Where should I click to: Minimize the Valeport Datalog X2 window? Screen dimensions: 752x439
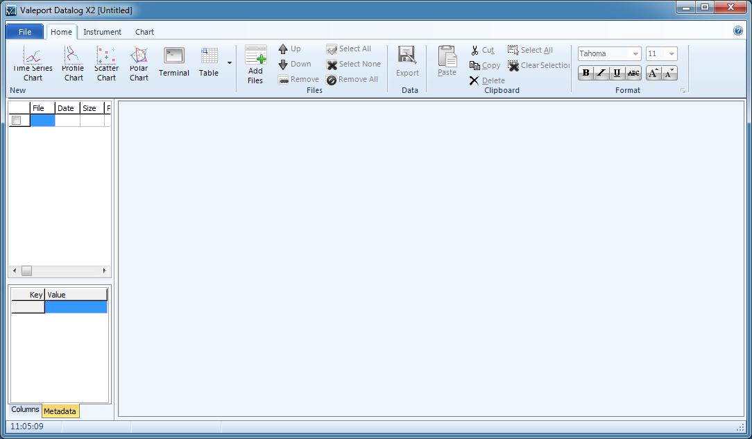686,7
